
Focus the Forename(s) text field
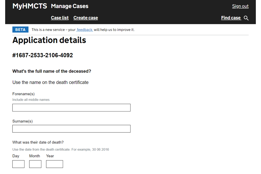(x=71, y=108)
